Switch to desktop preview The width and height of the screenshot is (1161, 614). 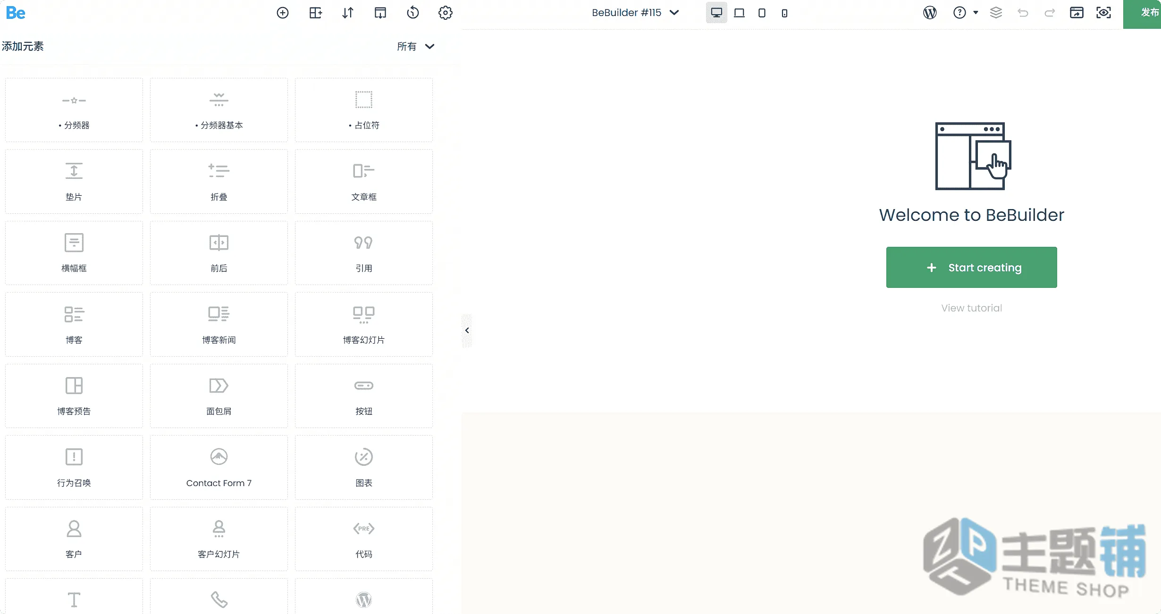pos(716,13)
